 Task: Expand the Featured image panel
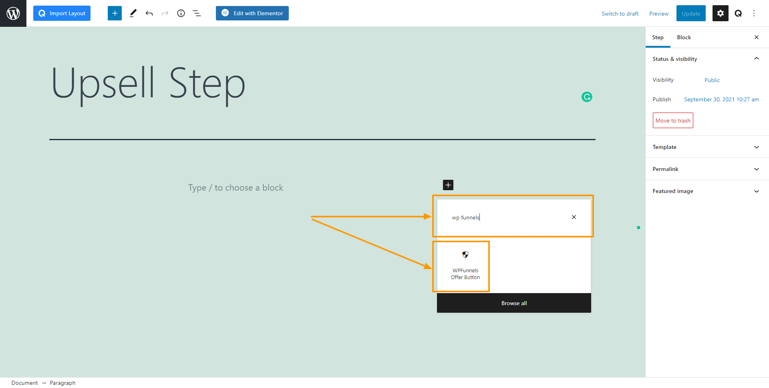707,191
